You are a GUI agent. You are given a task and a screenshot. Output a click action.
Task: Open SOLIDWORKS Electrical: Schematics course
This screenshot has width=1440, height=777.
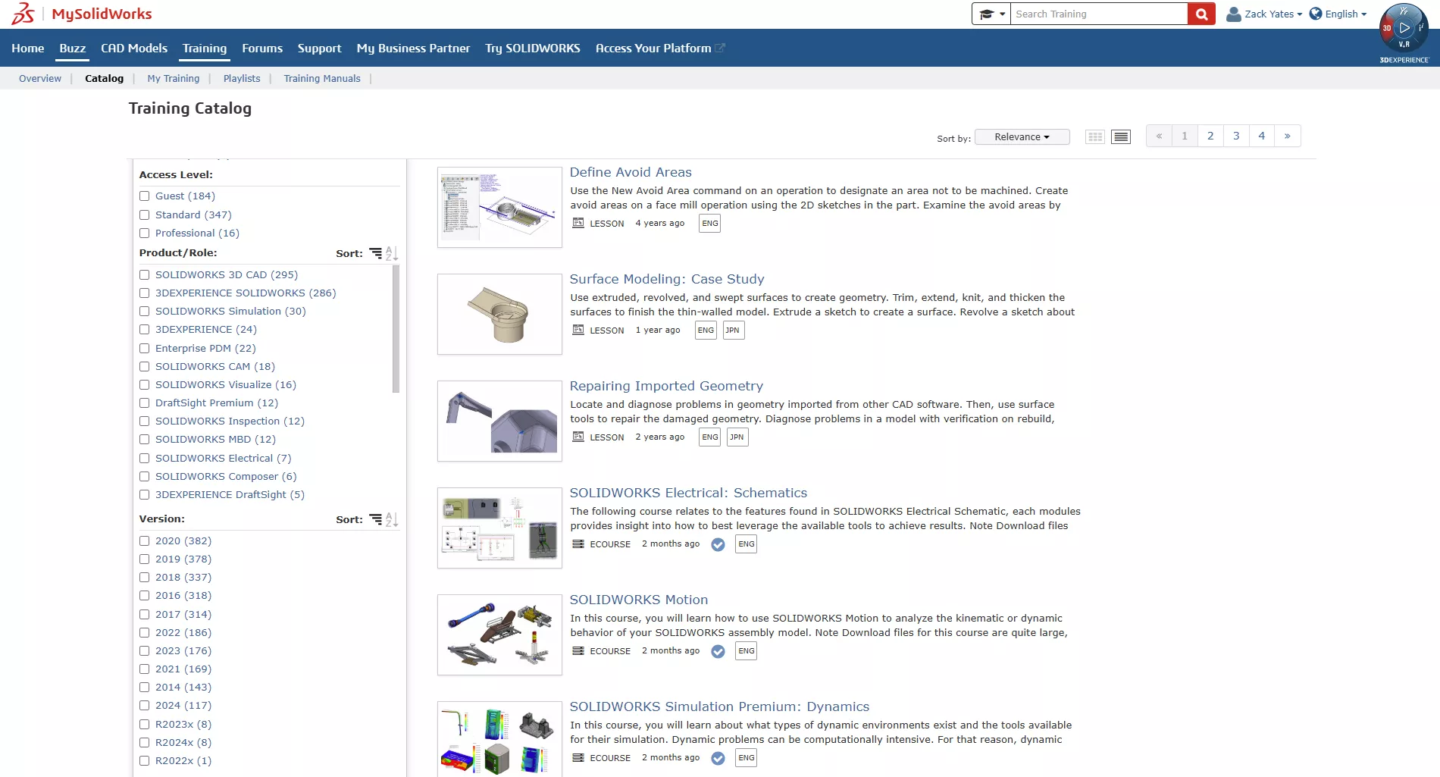688,493
